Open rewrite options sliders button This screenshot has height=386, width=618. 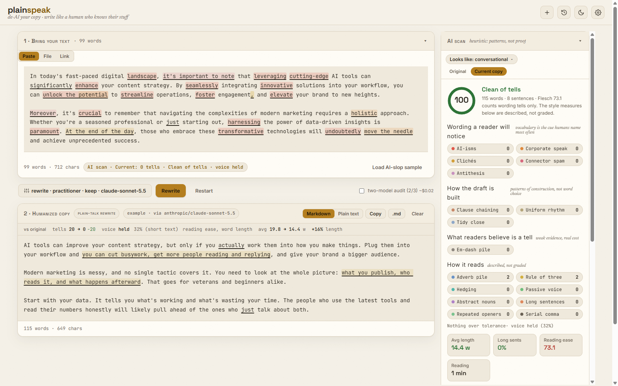pos(85,191)
